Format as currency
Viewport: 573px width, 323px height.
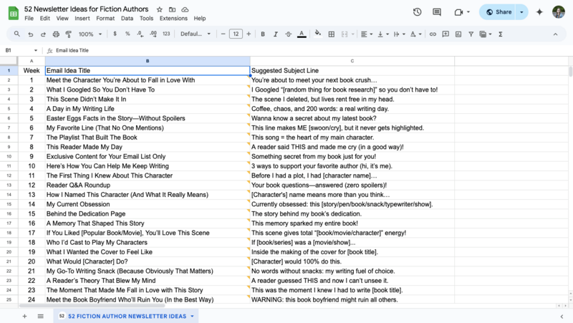pyautogui.click(x=115, y=34)
